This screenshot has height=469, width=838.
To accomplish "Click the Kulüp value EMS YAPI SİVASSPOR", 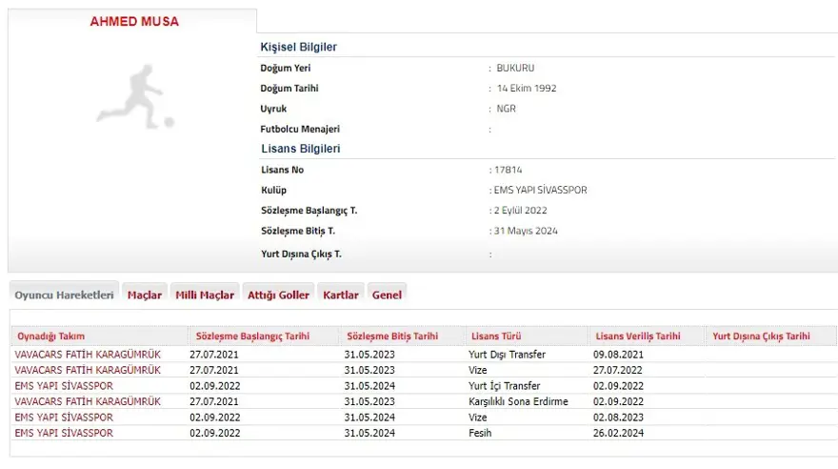I will 542,190.
